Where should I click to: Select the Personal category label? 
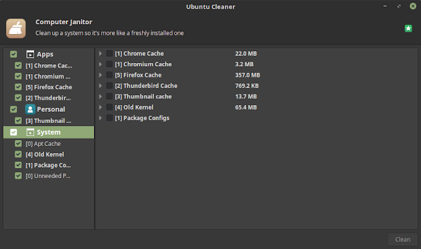coord(51,109)
